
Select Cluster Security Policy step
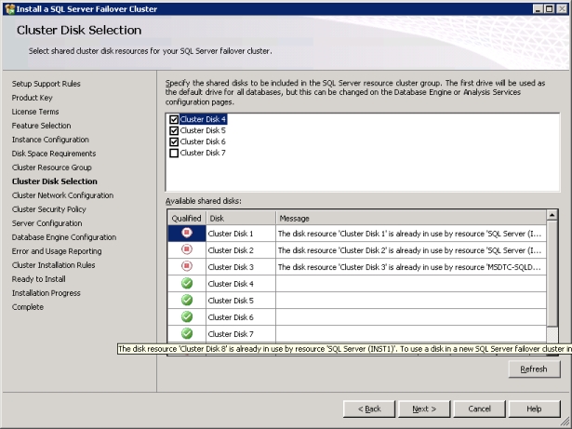[x=49, y=209]
